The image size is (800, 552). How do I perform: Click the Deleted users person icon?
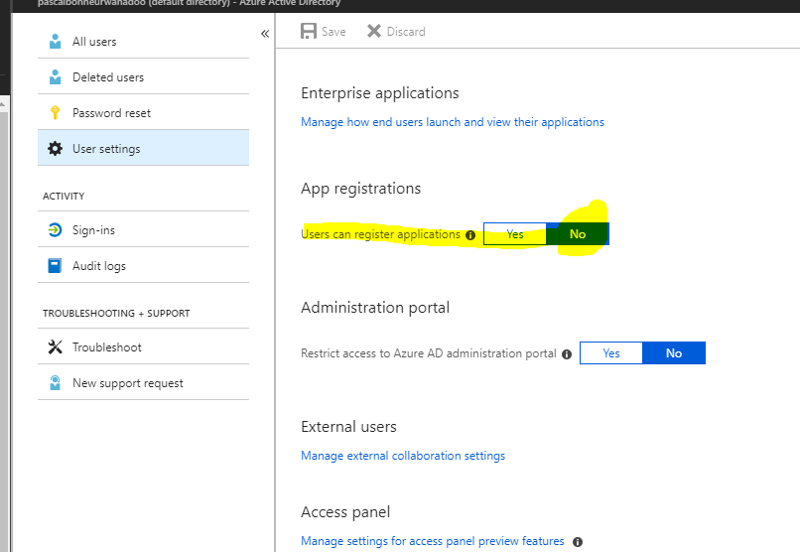56,77
